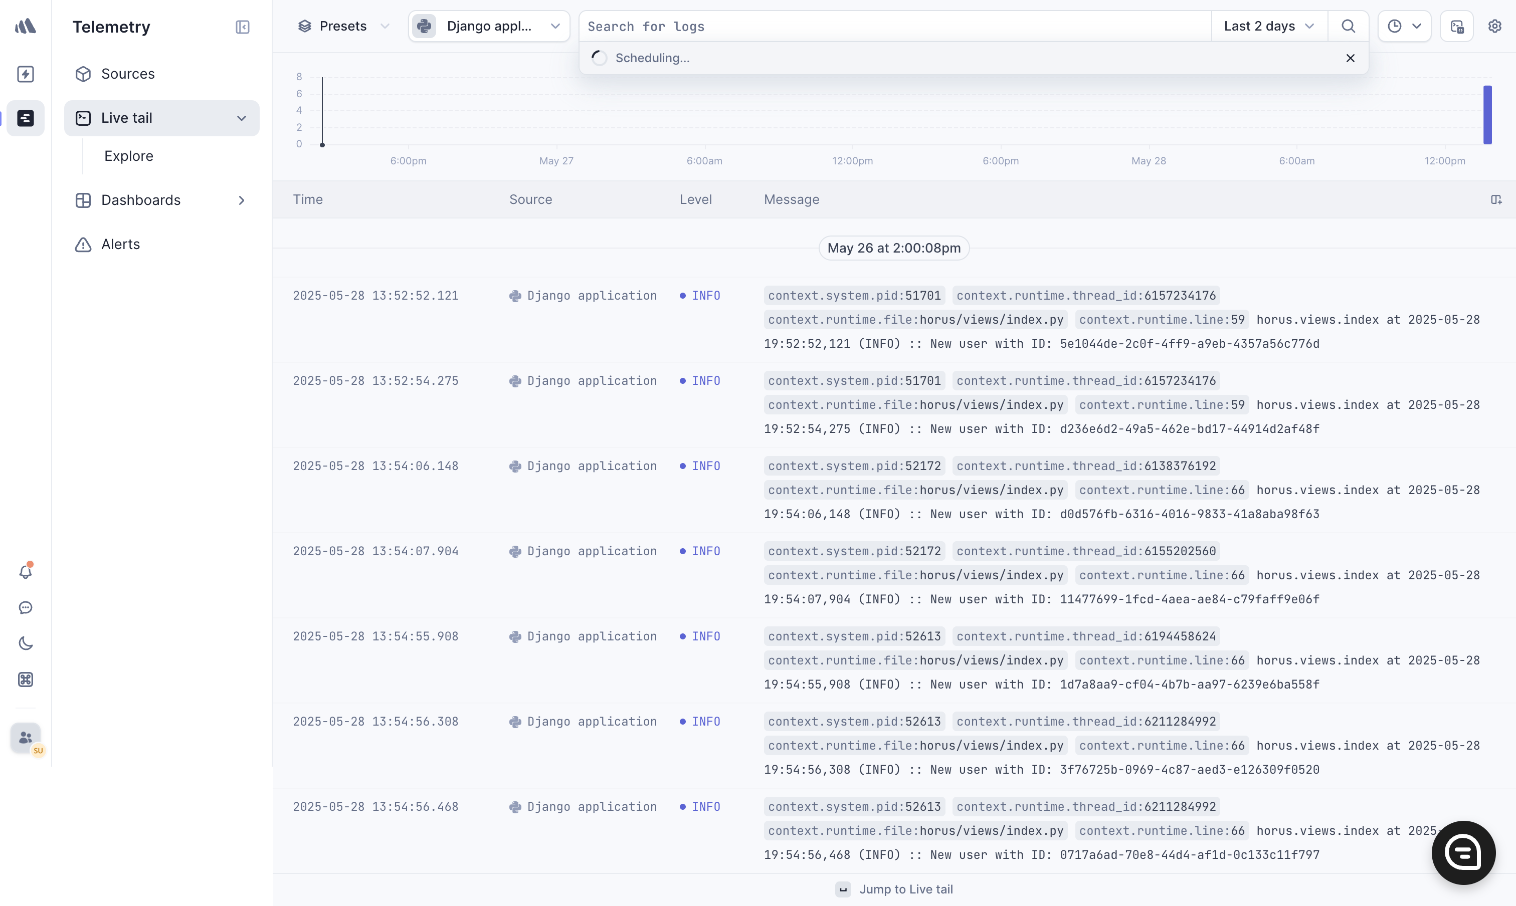1516x906 pixels.
Task: Collapse the sidebar with panel icon
Action: (x=243, y=26)
